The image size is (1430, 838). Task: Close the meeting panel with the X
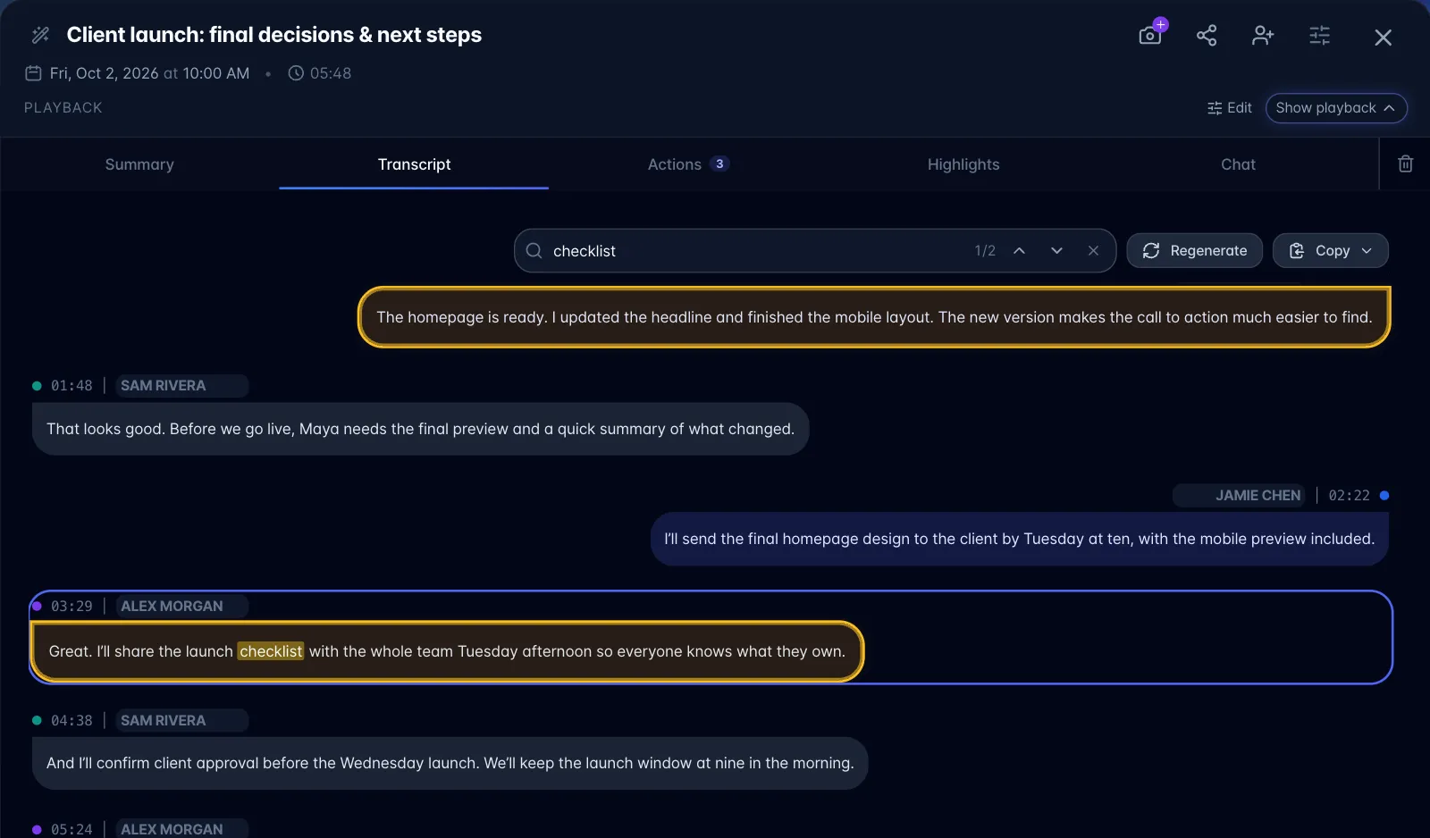click(1383, 38)
